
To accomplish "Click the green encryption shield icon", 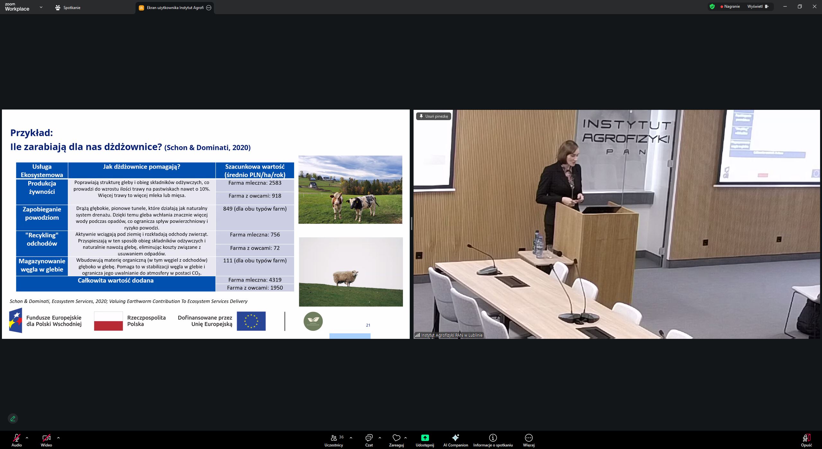I will (712, 6).
